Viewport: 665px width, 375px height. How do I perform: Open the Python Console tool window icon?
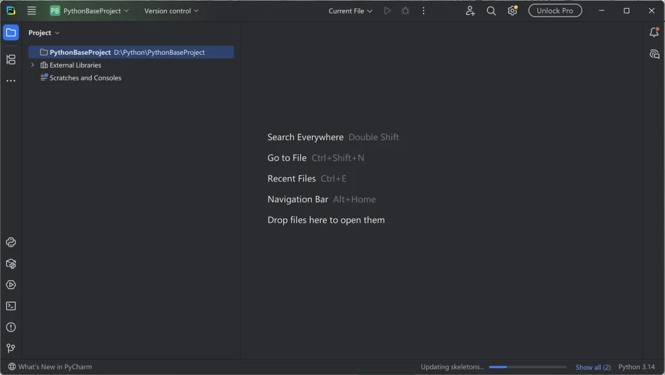11,242
